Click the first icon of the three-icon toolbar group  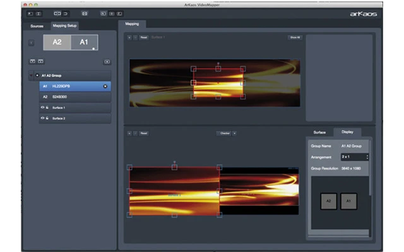[x=104, y=14]
